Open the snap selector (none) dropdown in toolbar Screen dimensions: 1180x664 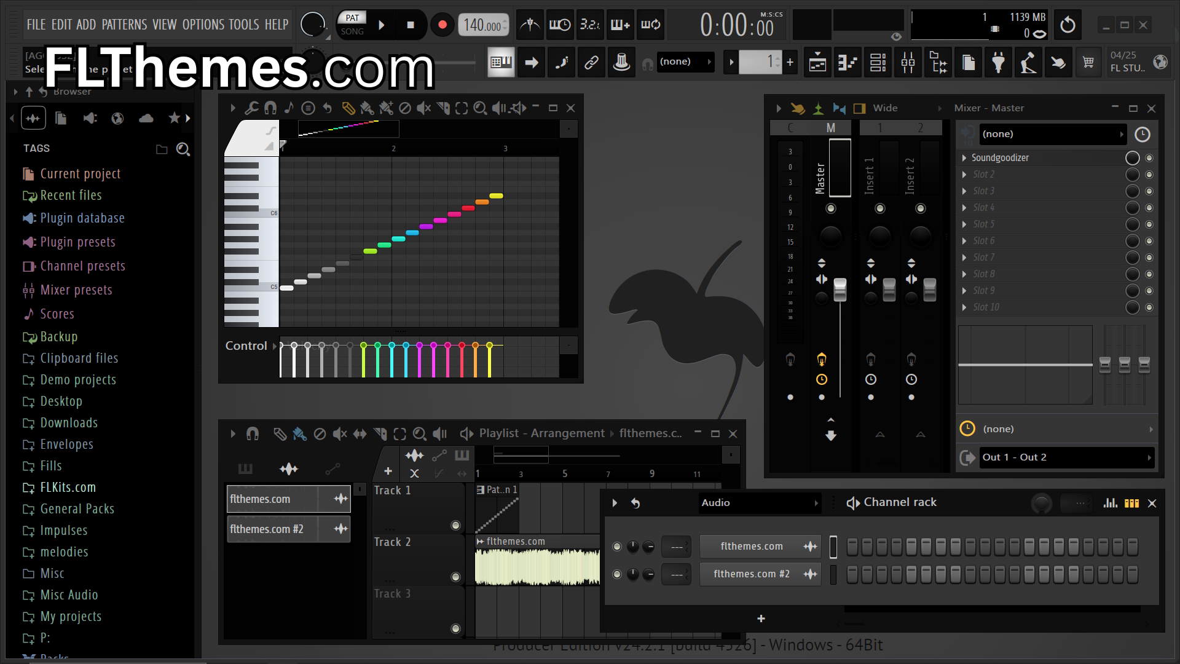point(685,62)
